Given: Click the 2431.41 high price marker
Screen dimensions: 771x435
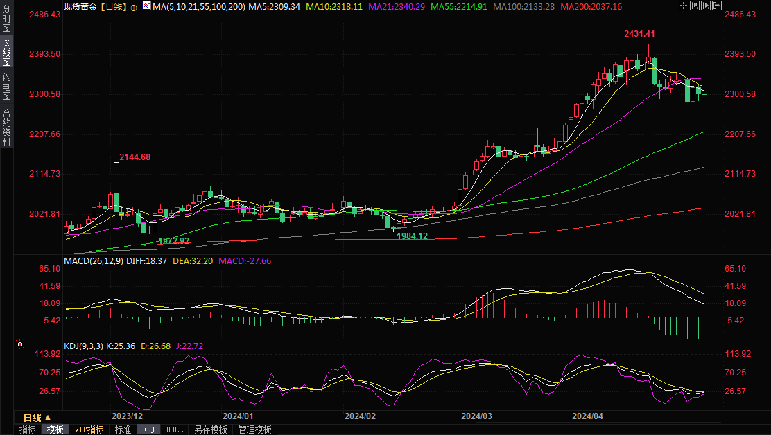Looking at the screenshot, I should coord(639,33).
